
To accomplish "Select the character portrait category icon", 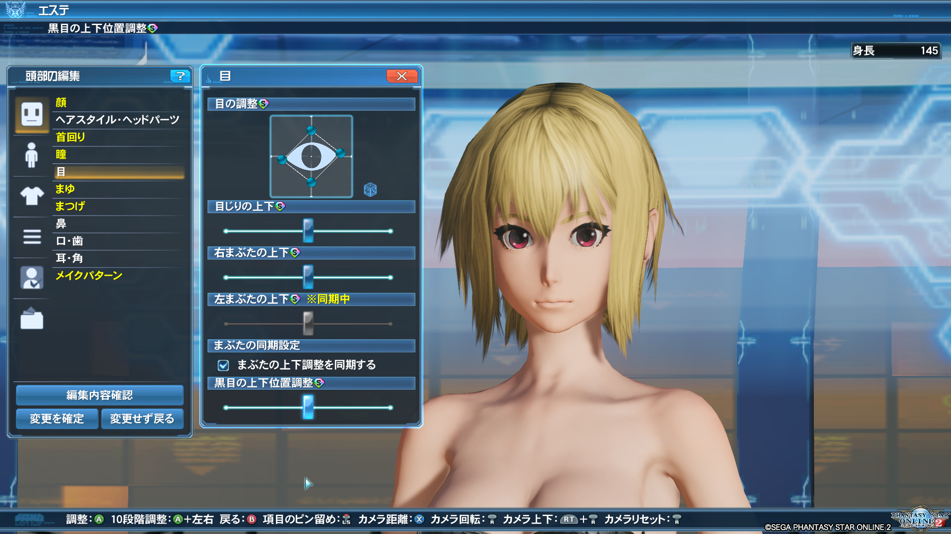I will 32,278.
